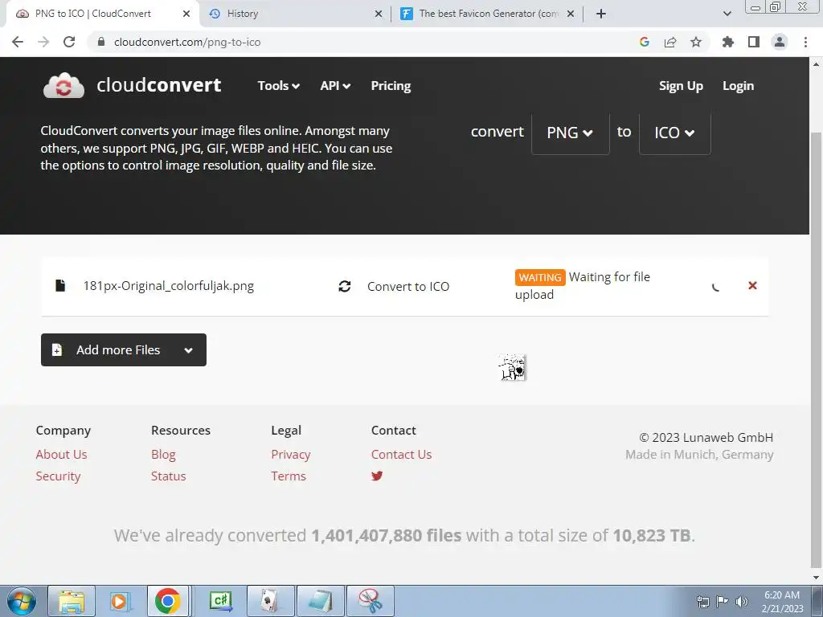The image size is (823, 617).
Task: Remove the file with the red X
Action: point(752,285)
